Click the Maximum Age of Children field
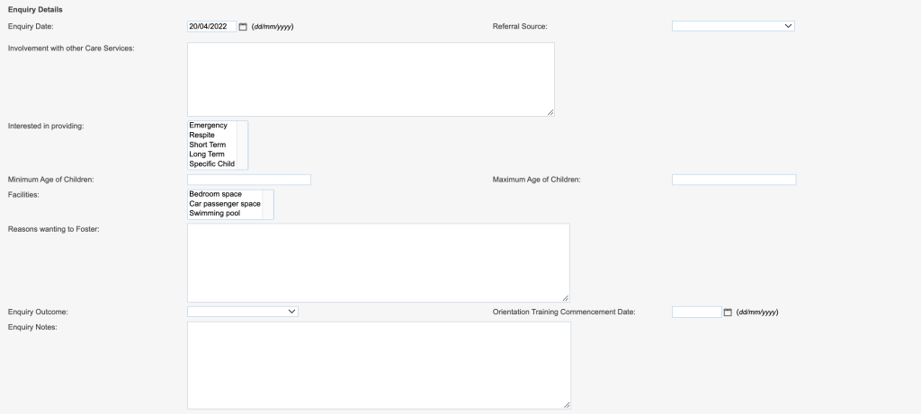Image resolution: width=921 pixels, height=414 pixels. click(x=734, y=180)
